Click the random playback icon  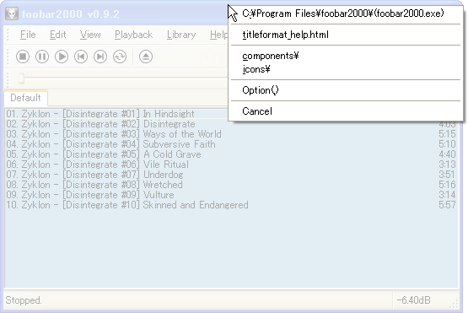point(120,57)
